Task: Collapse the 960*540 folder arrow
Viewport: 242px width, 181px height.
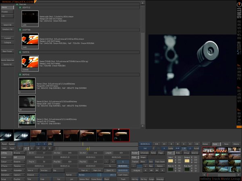Action: (x=20, y=74)
